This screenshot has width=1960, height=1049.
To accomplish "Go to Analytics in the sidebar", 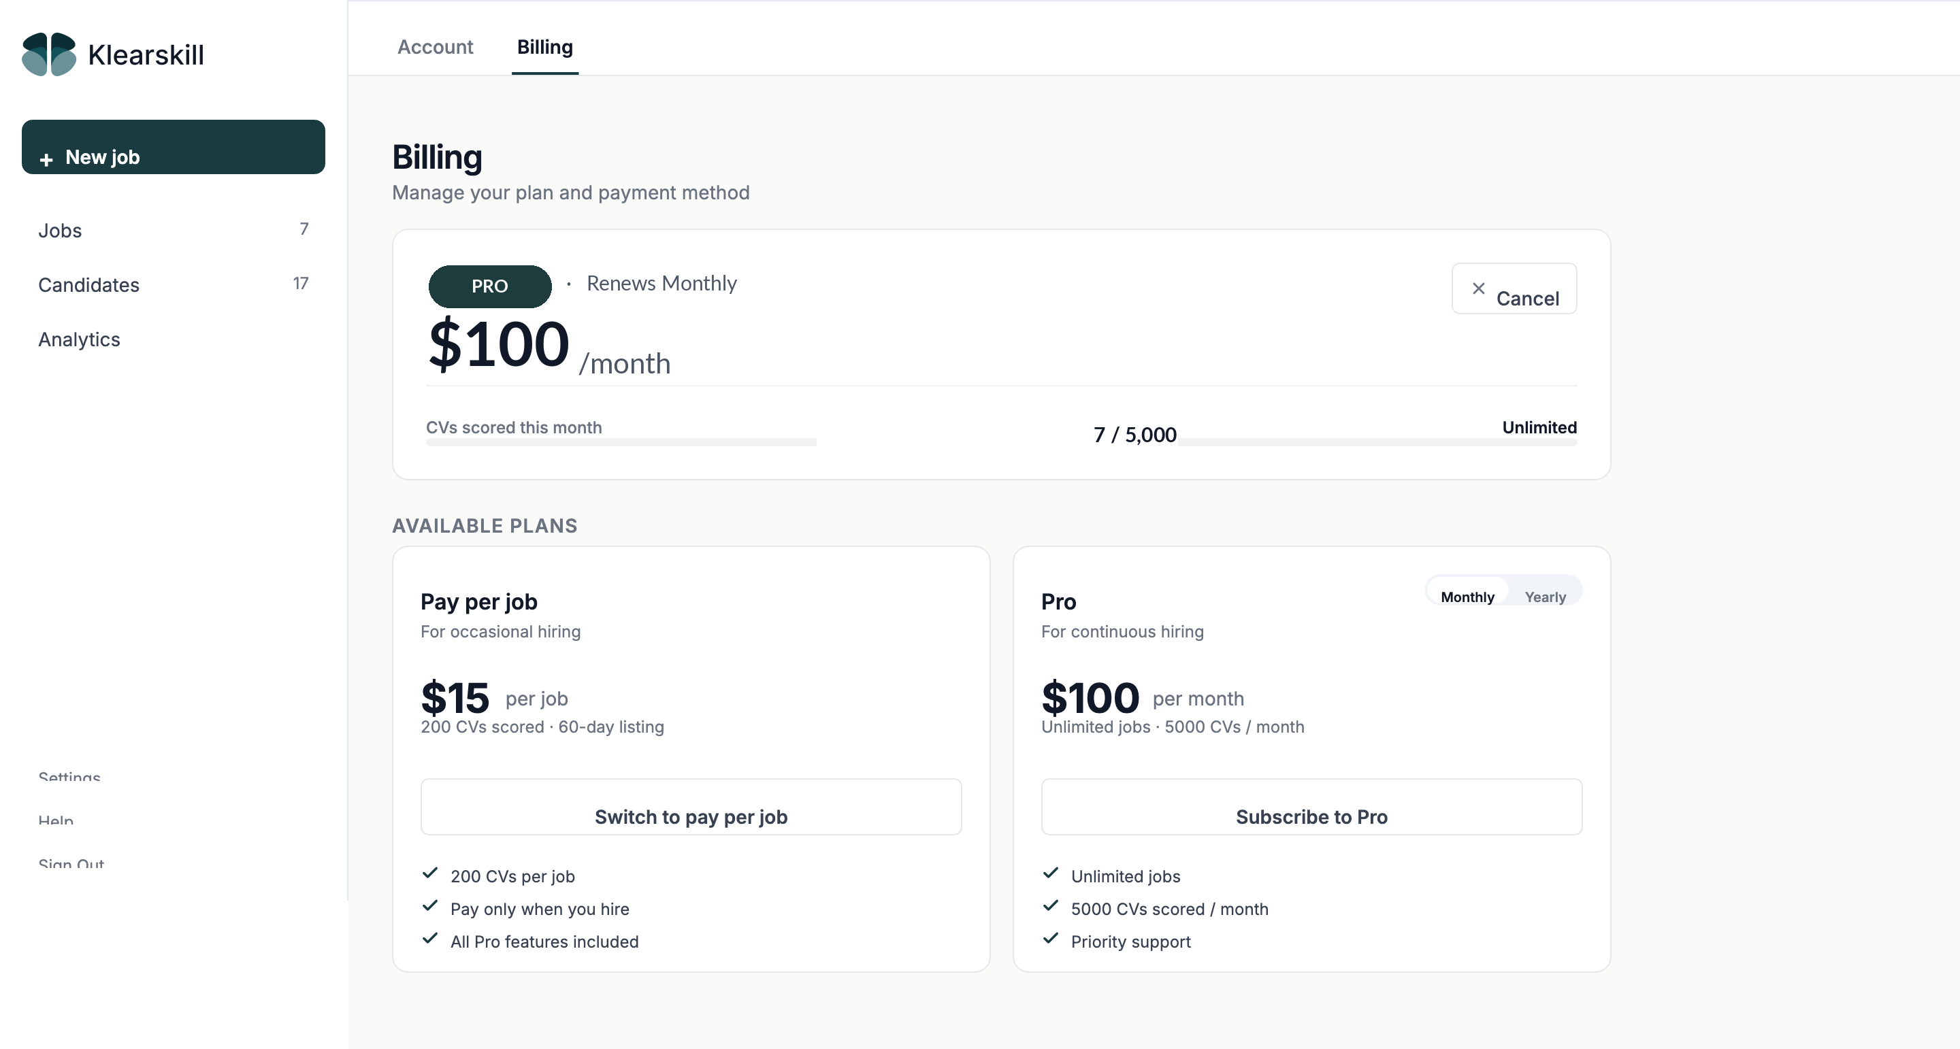I will tap(174, 339).
